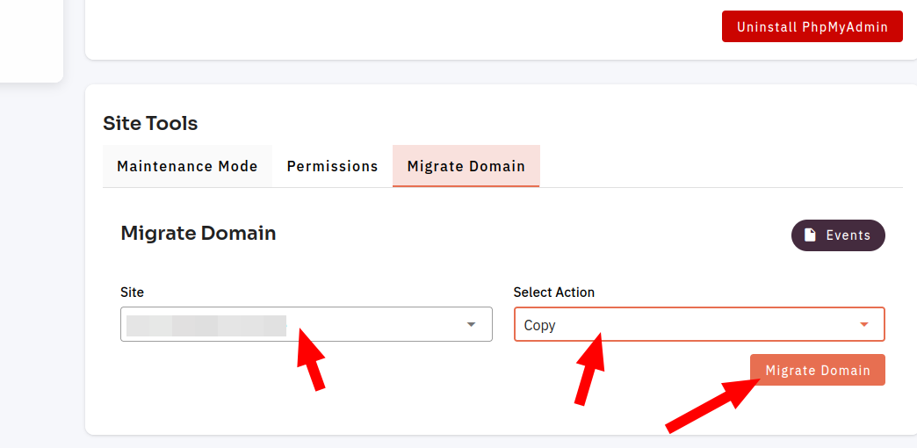Click the orange Migrate Domain button
Viewport: 917px width, 448px height.
click(x=818, y=370)
